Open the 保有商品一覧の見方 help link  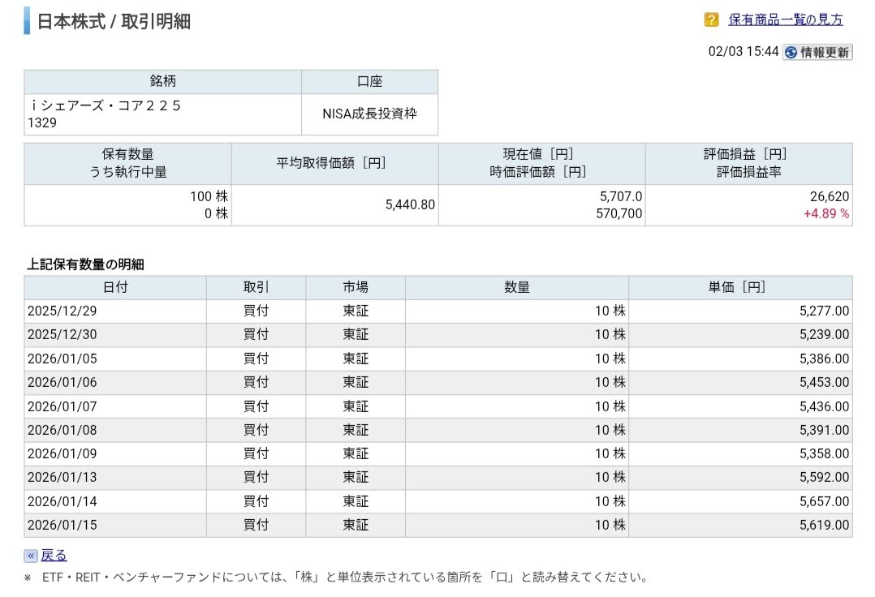(x=785, y=20)
